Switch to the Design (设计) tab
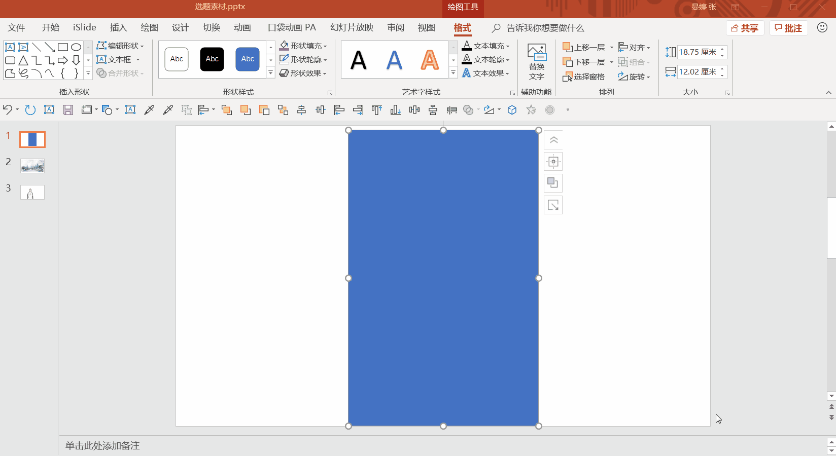Image resolution: width=836 pixels, height=456 pixels. coord(180,27)
